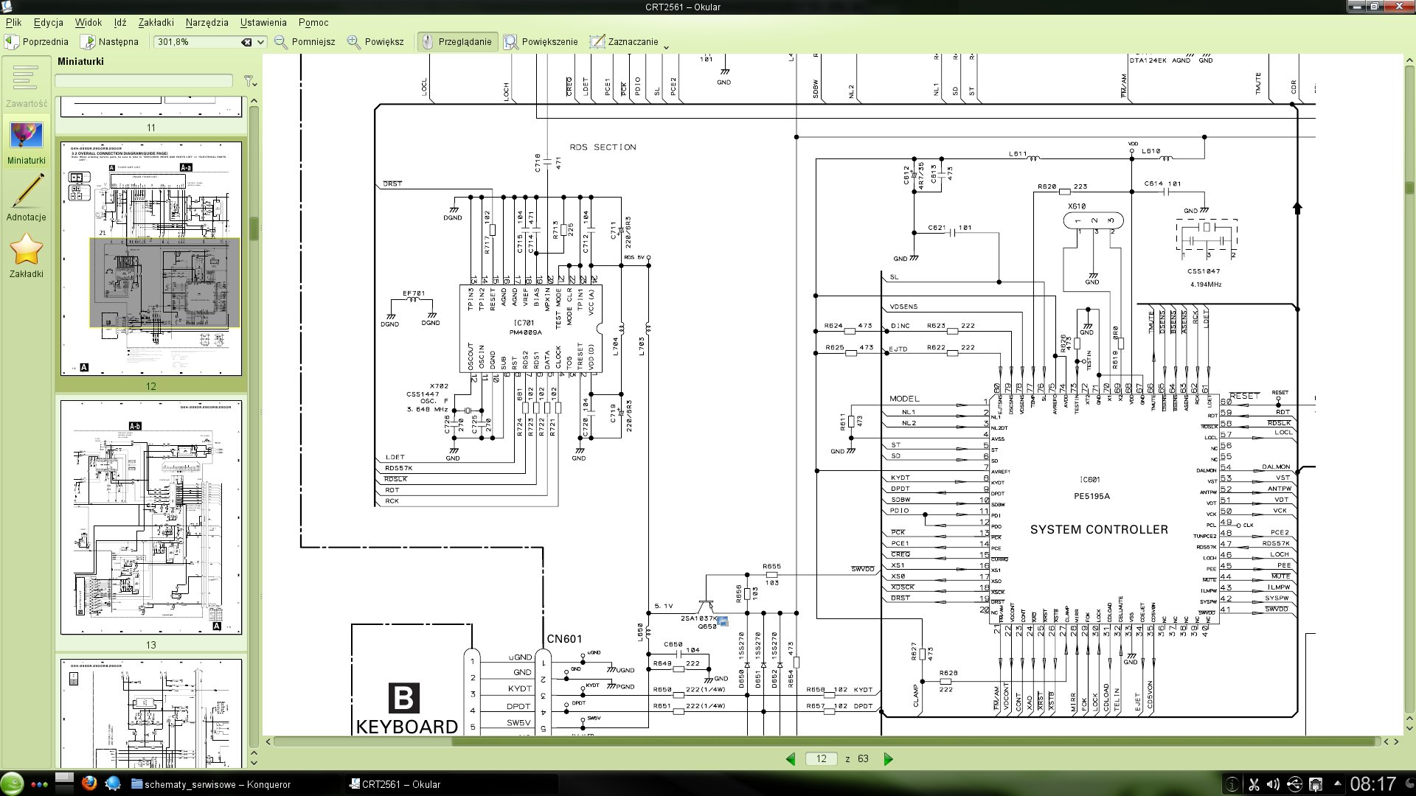Zoom out using Pomniejsz

(305, 42)
